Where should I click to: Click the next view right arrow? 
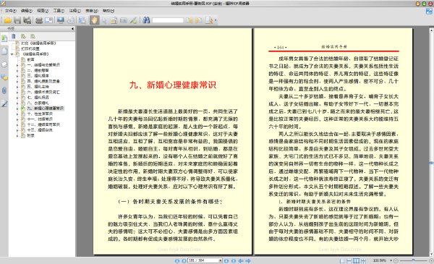248,260
